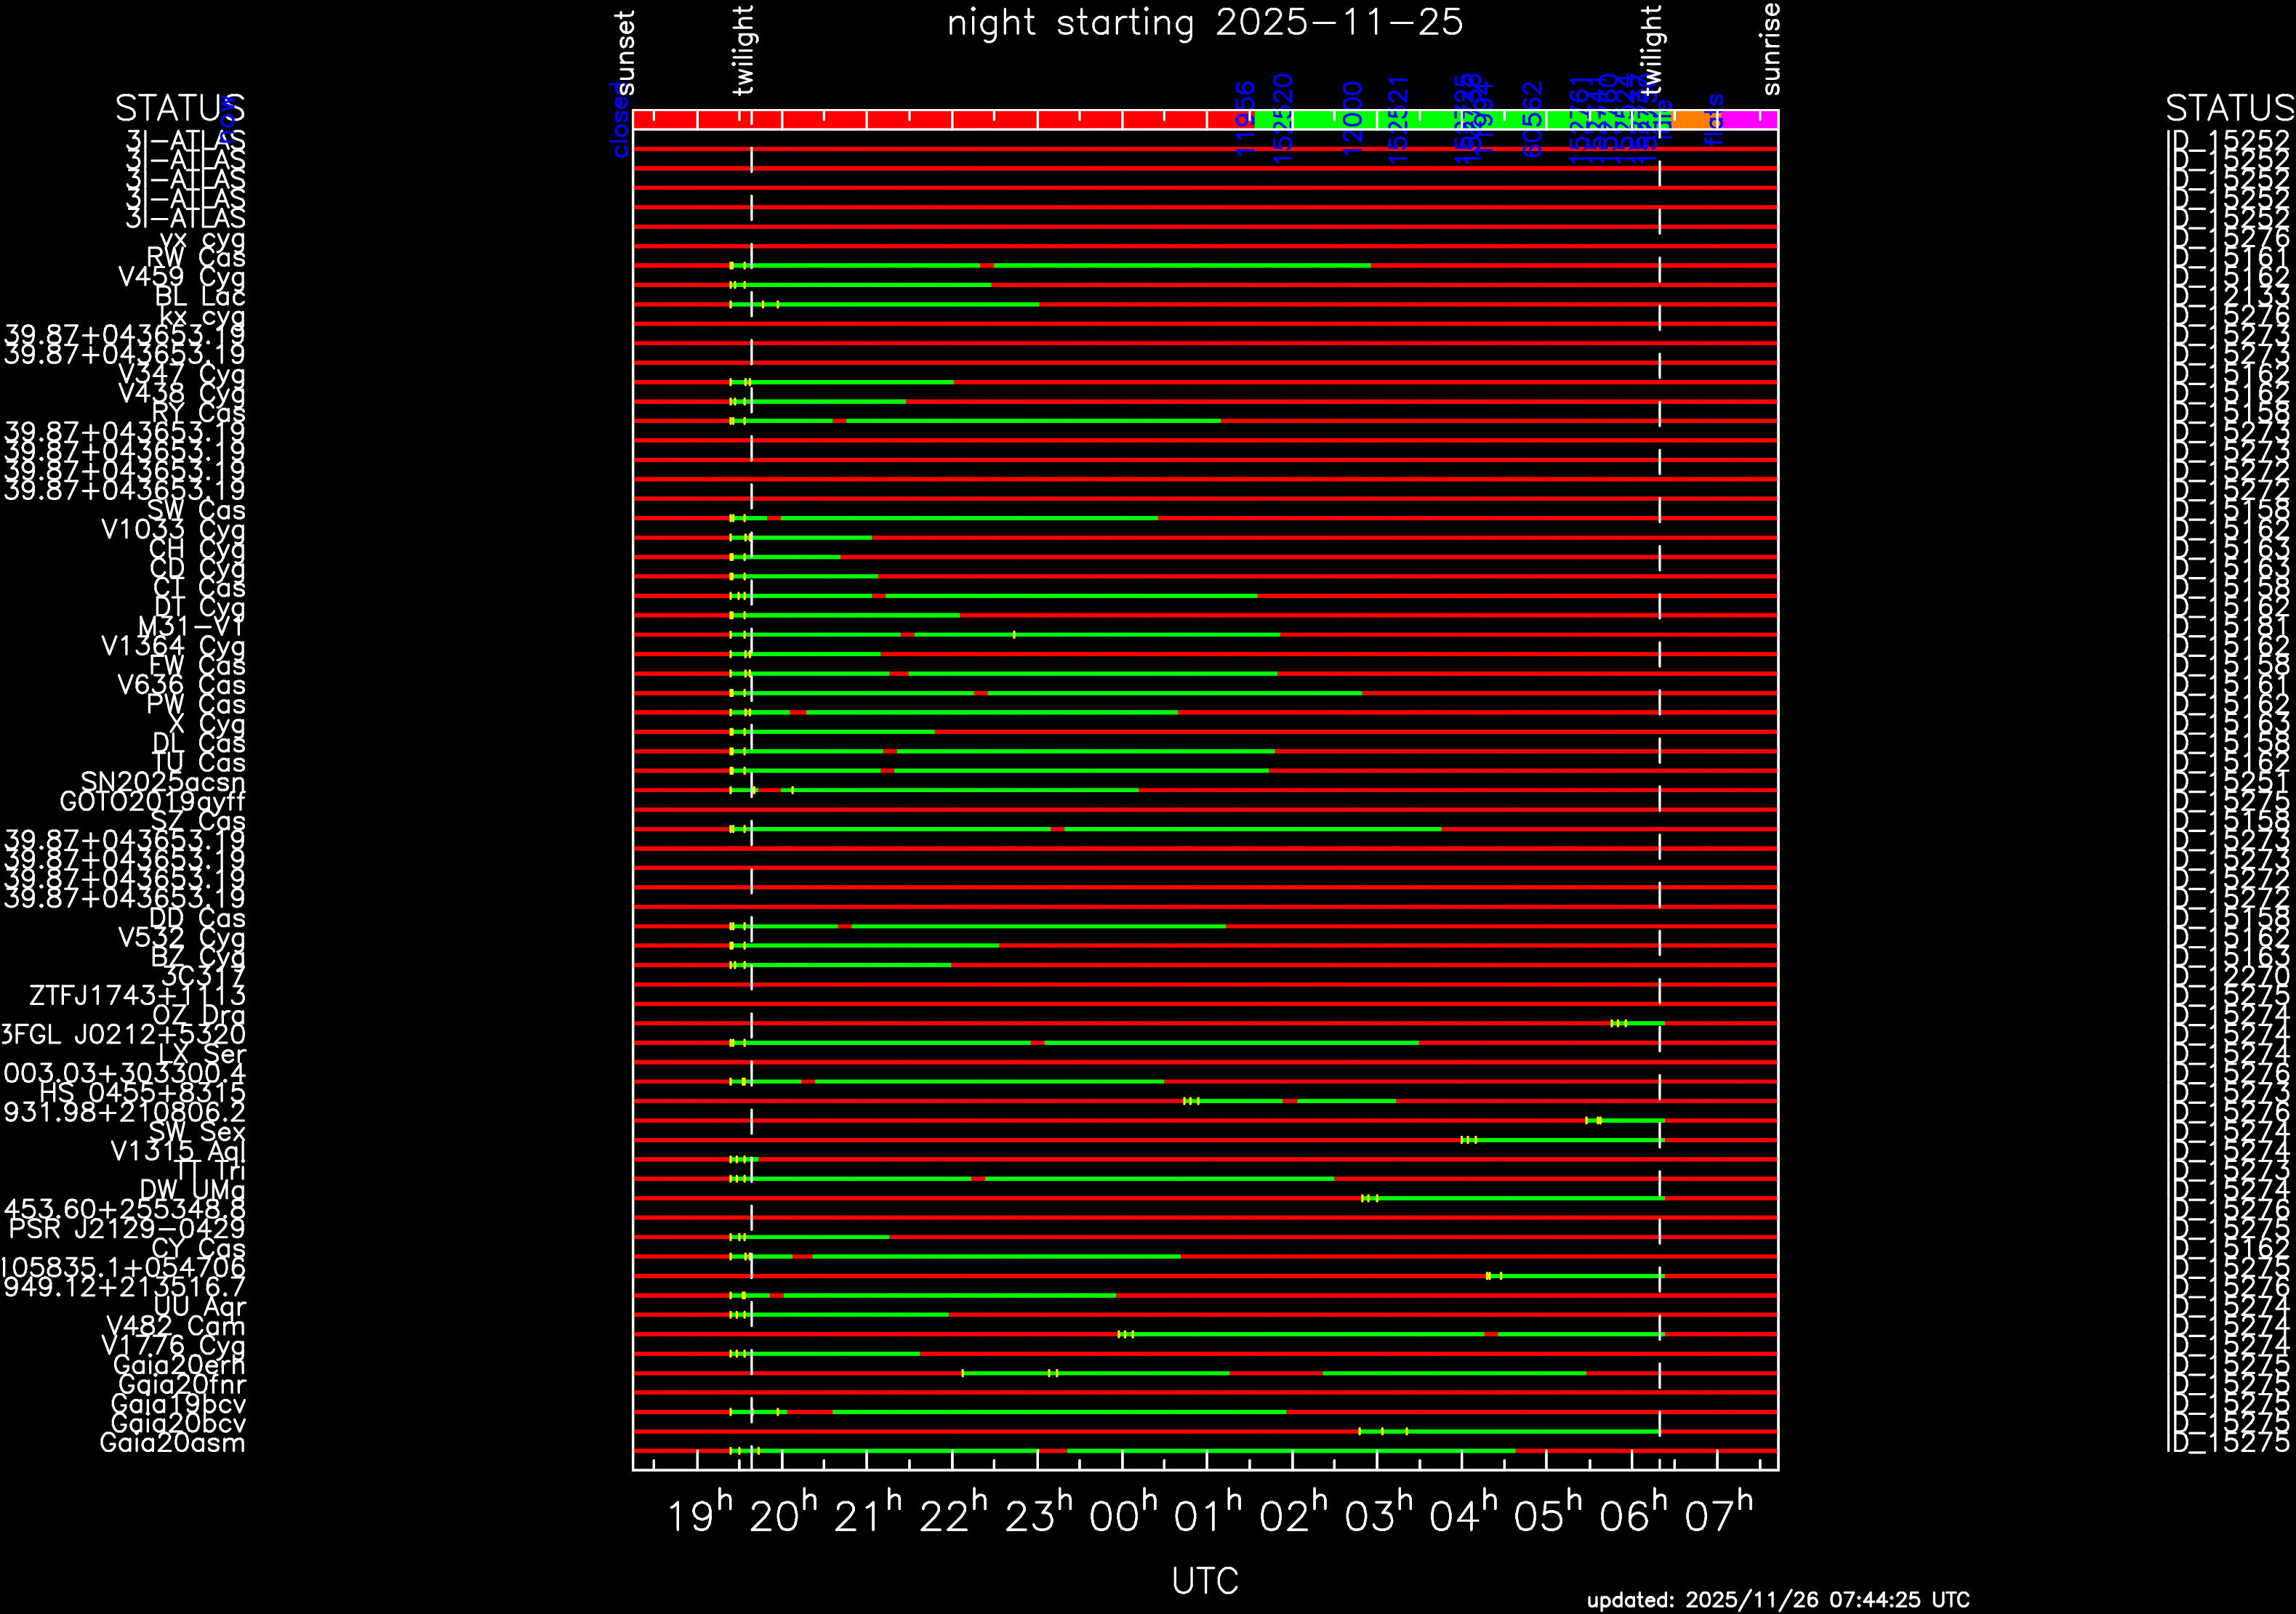
Task: Select the Gaia20asm target label
Action: click(x=172, y=1442)
